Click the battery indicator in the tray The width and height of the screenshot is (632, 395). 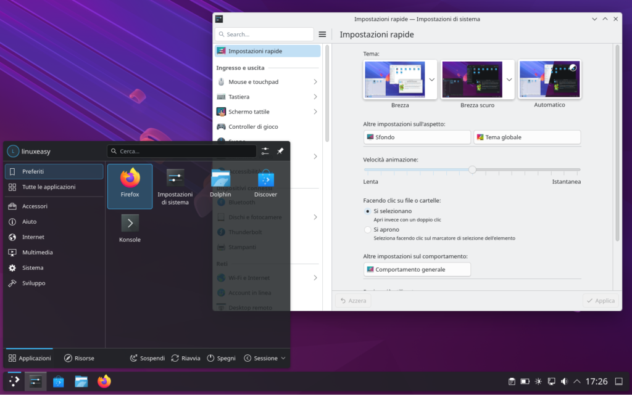[x=525, y=381]
